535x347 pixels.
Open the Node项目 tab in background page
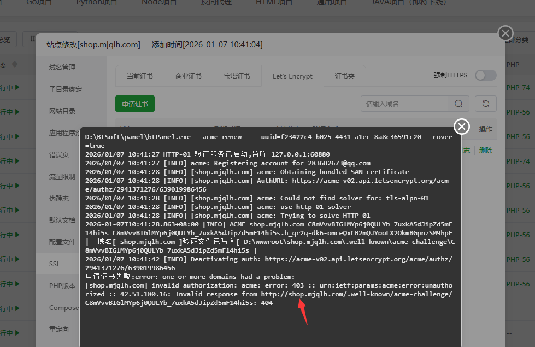159,2
